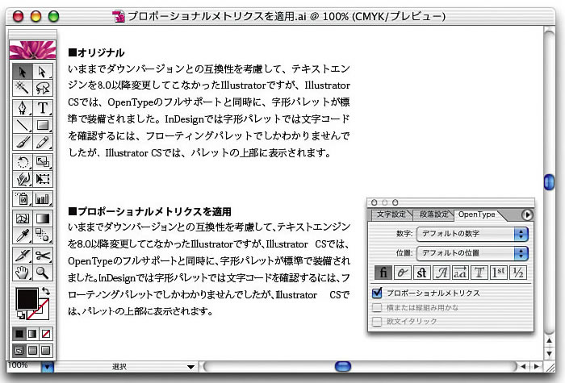Select the Gradient tool in toolbox
Image resolution: width=565 pixels, height=383 pixels.
pos(43,219)
